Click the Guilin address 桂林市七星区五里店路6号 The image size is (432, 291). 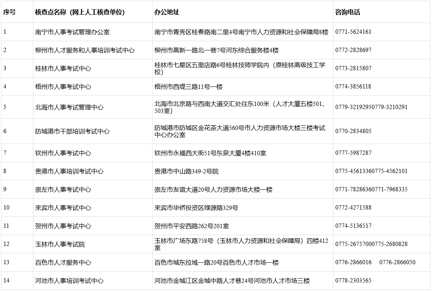tap(190, 65)
